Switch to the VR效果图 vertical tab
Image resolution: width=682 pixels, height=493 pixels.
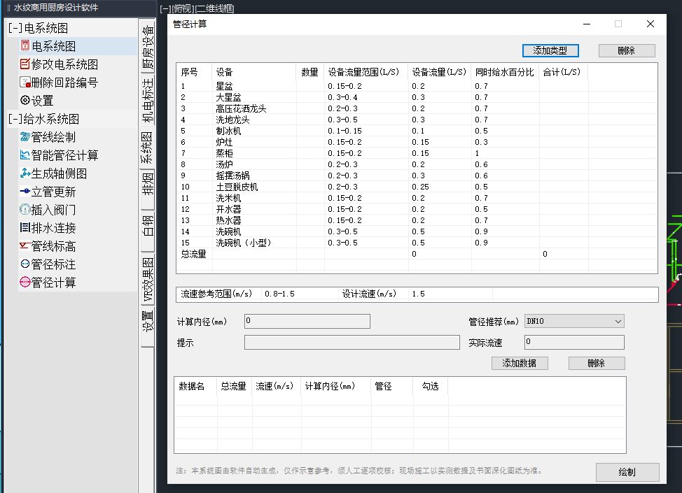click(148, 280)
